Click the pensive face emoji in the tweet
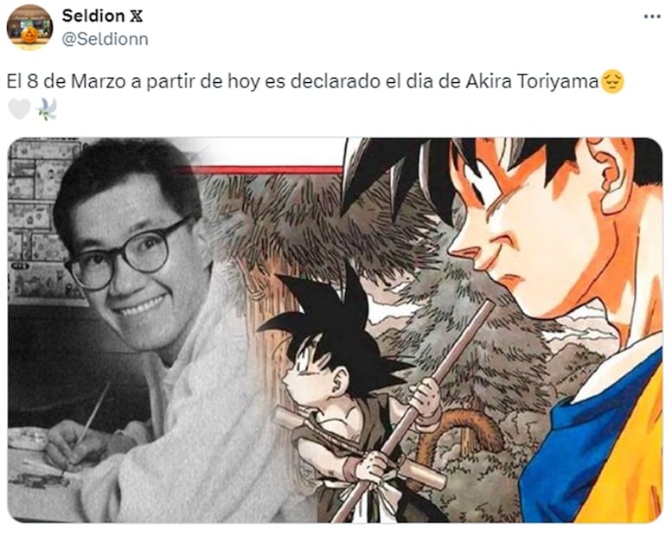The height and width of the screenshot is (536, 672). 612,82
